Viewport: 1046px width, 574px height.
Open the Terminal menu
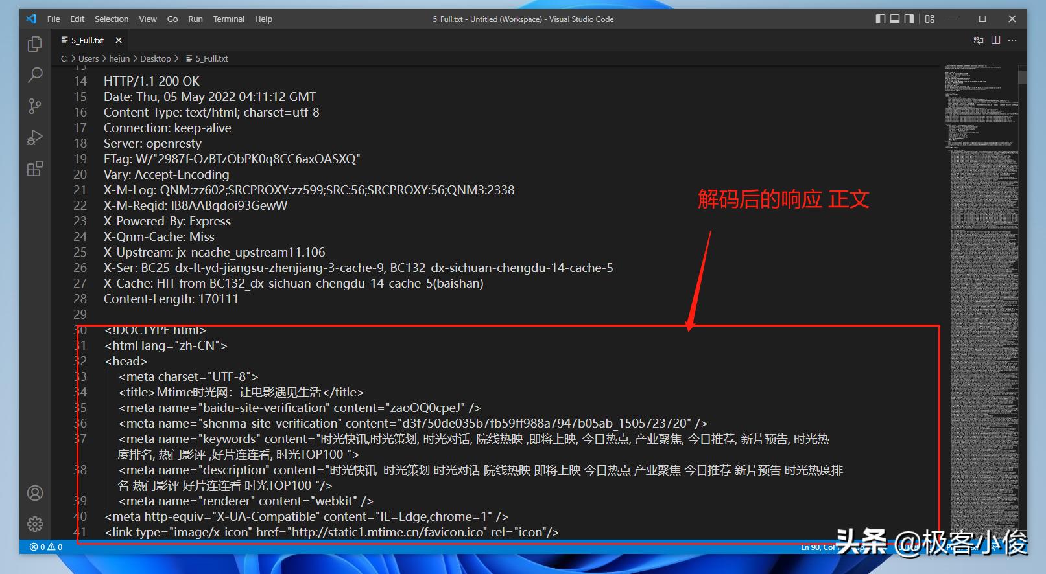(229, 19)
